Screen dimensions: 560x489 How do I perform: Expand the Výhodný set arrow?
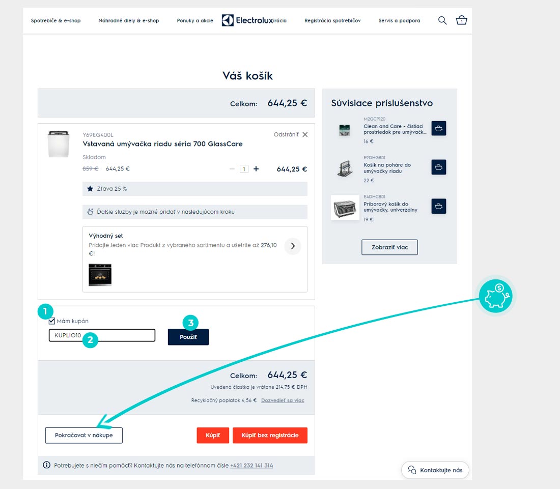(x=292, y=246)
